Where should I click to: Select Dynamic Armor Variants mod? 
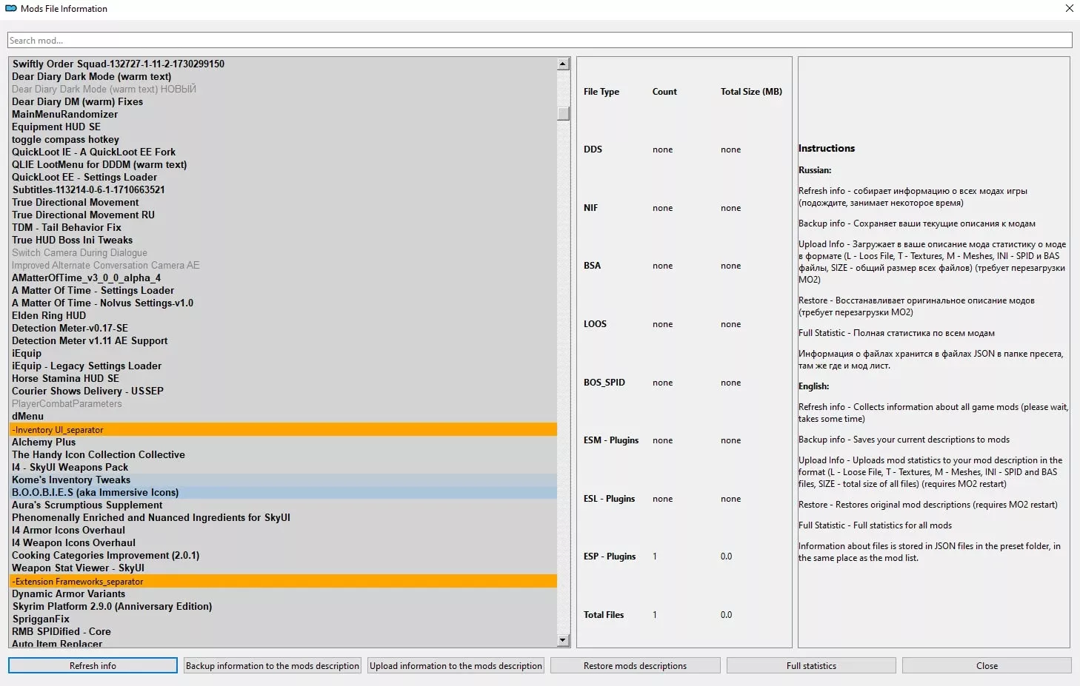pyautogui.click(x=69, y=593)
